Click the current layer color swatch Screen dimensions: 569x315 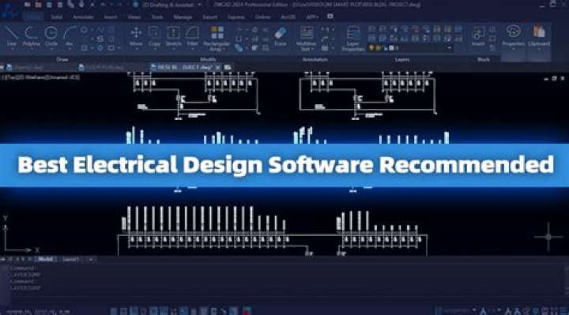tap(391, 48)
